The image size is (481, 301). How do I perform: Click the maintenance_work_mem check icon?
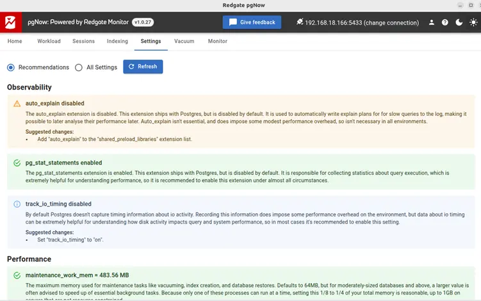17,275
